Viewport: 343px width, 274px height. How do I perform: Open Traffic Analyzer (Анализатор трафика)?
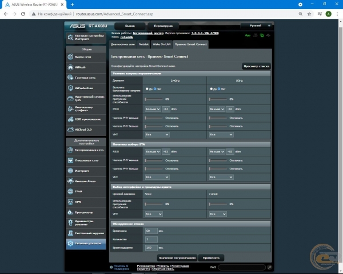(x=86, y=109)
